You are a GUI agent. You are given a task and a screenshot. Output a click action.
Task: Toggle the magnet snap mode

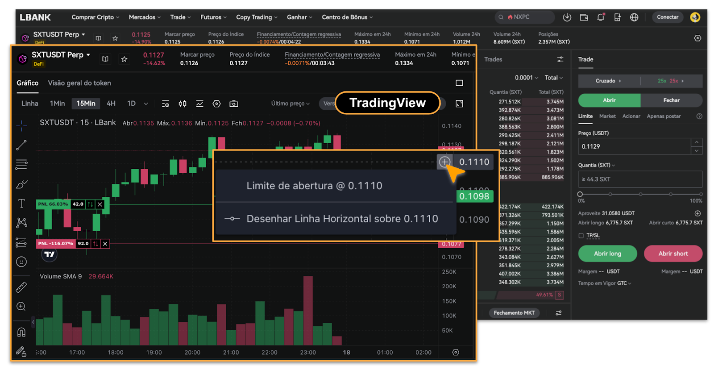(21, 332)
